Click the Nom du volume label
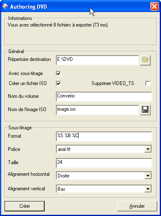The height and width of the screenshot is (216, 161). tap(23, 96)
